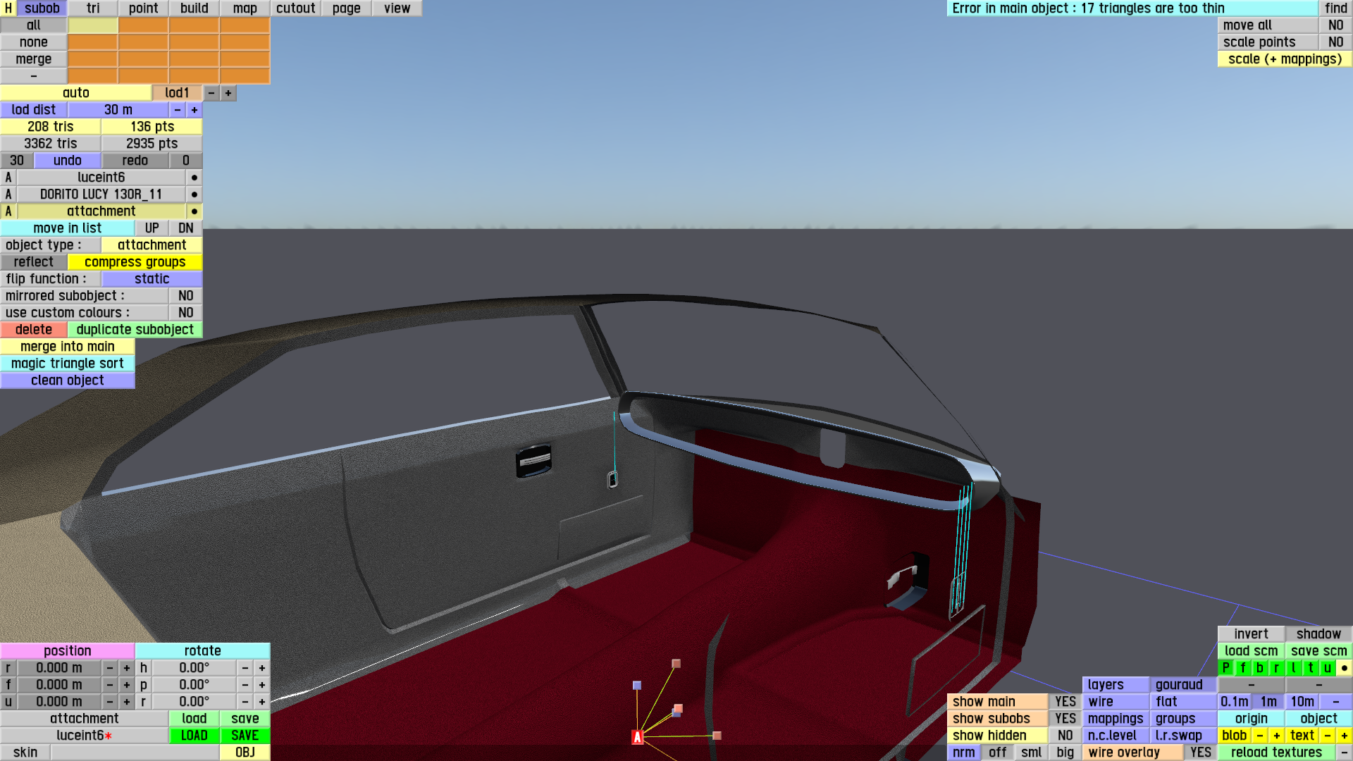This screenshot has height=761, width=1353.
Task: Switch to the map tab
Action: (245, 8)
